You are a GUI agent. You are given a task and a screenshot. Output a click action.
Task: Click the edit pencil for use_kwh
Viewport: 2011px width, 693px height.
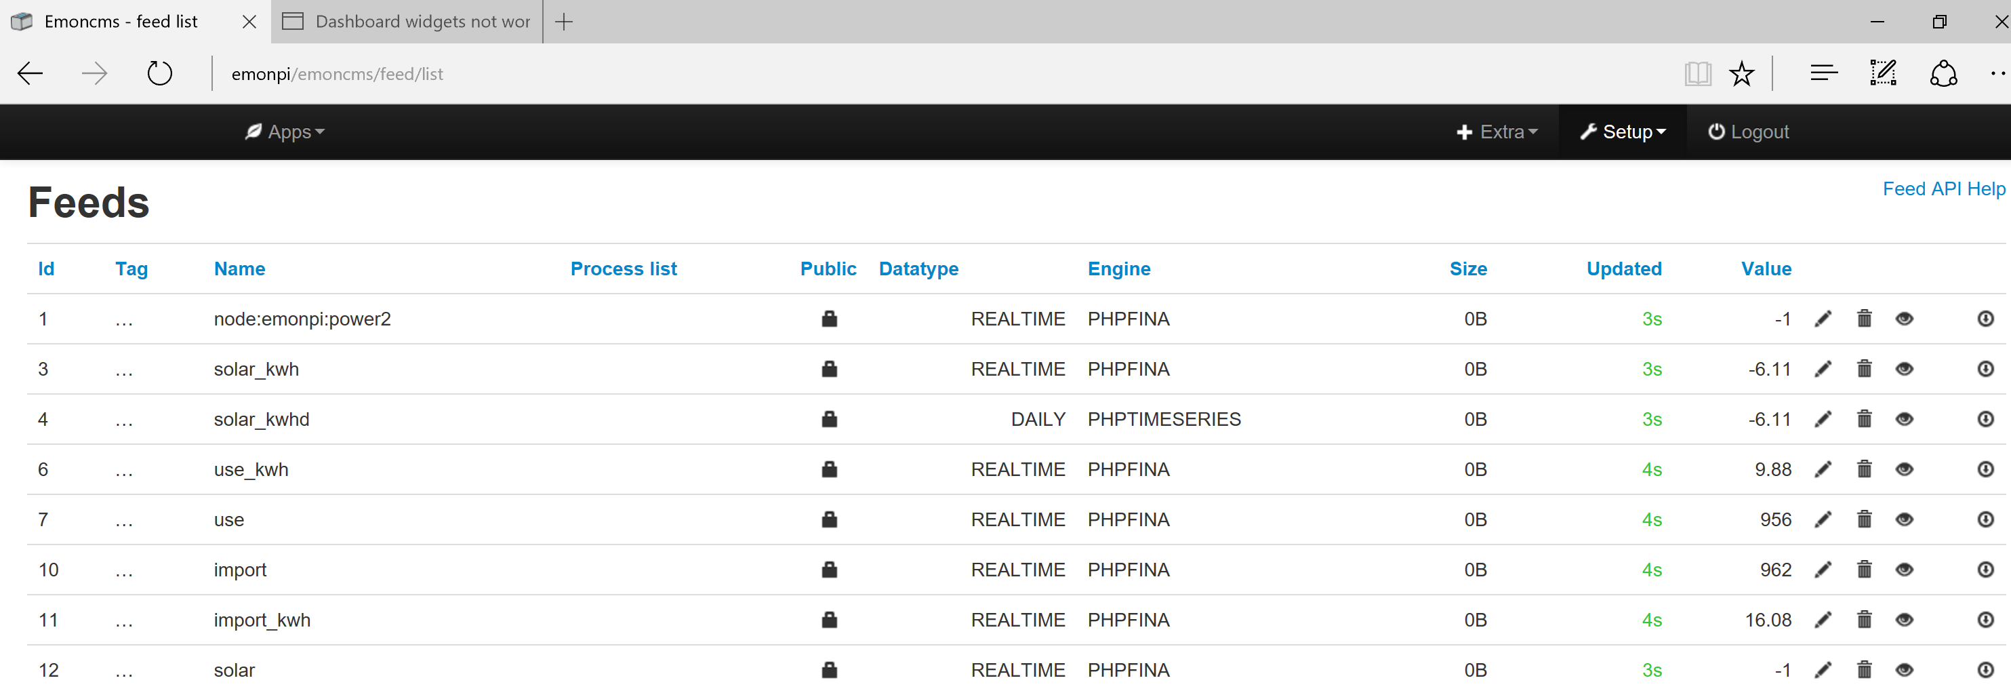click(x=1823, y=469)
